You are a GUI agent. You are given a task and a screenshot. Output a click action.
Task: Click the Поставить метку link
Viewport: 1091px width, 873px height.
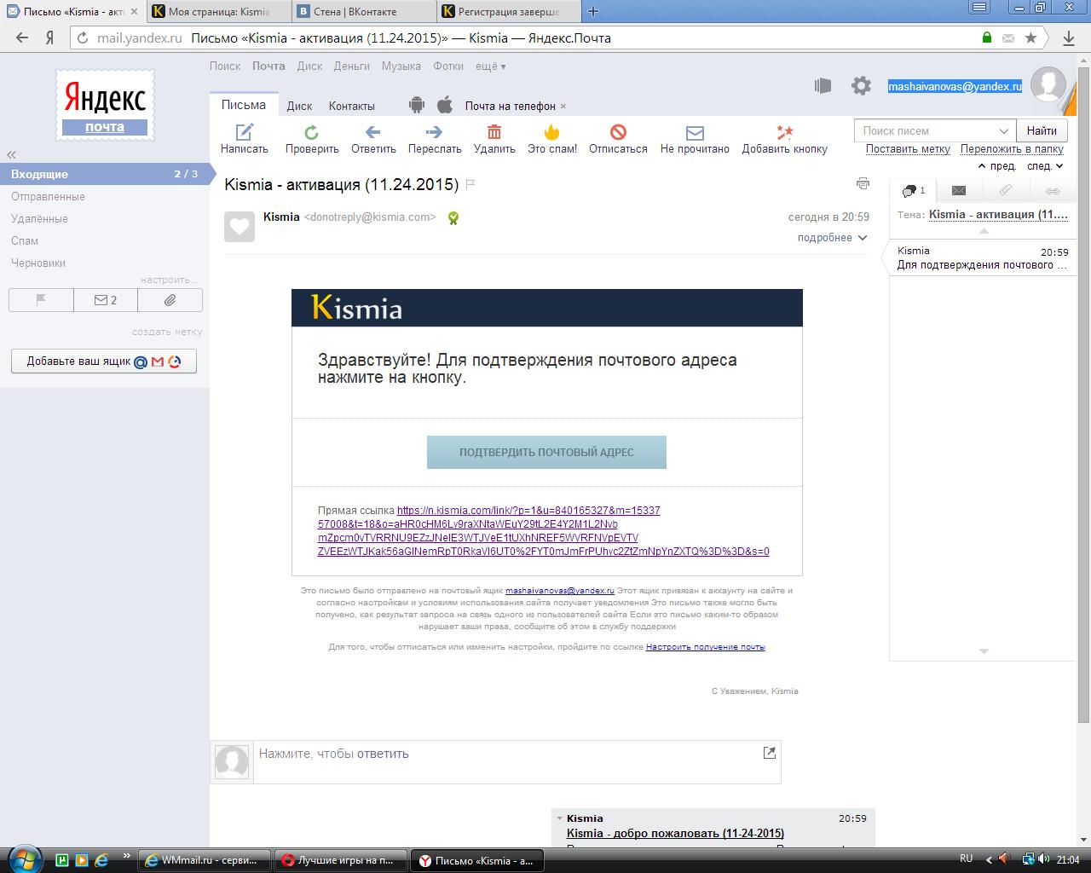tap(908, 148)
